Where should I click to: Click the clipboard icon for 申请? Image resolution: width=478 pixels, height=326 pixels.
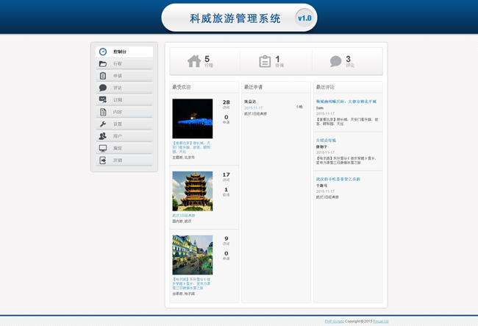[x=103, y=76]
